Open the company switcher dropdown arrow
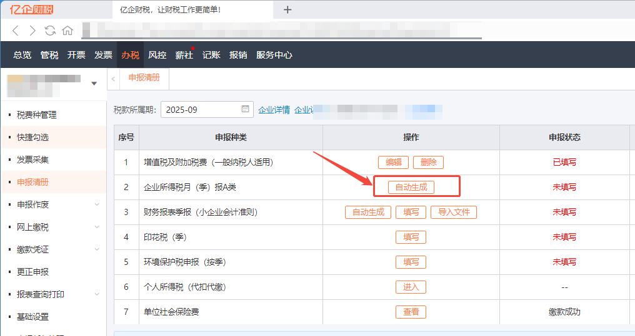Viewport: 635px width, 336px height. pos(94,84)
